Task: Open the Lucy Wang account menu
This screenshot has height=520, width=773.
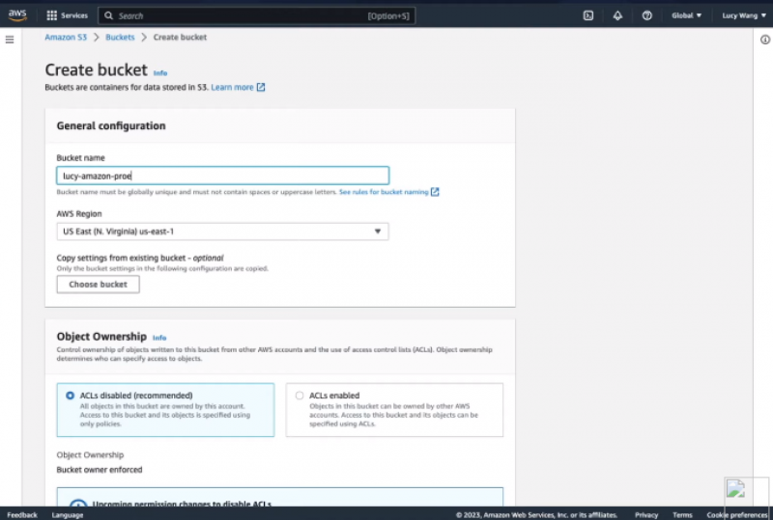Action: click(x=744, y=15)
